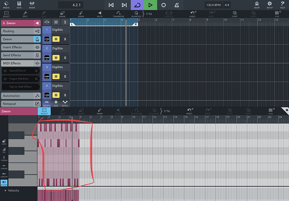Image resolution: width=289 pixels, height=201 pixels.
Task: Solo track 3 DigiStix
Action: tap(65, 76)
